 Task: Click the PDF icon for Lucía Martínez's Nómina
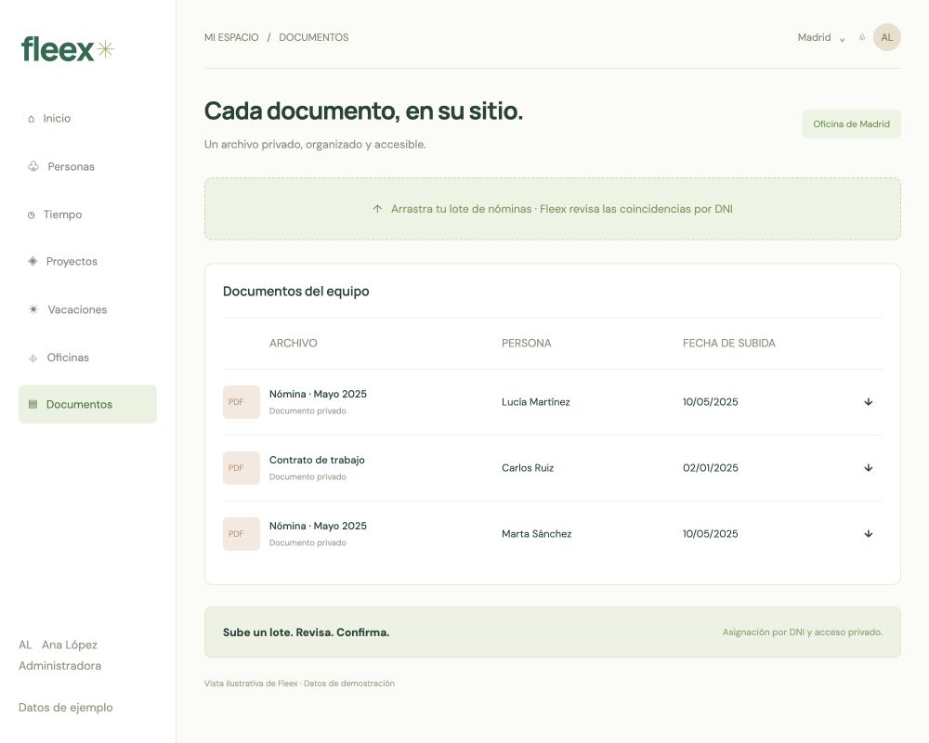[242, 402]
